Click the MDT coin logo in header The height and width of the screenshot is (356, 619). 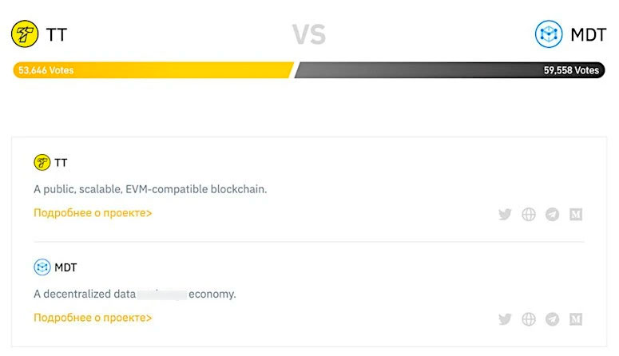(x=549, y=34)
